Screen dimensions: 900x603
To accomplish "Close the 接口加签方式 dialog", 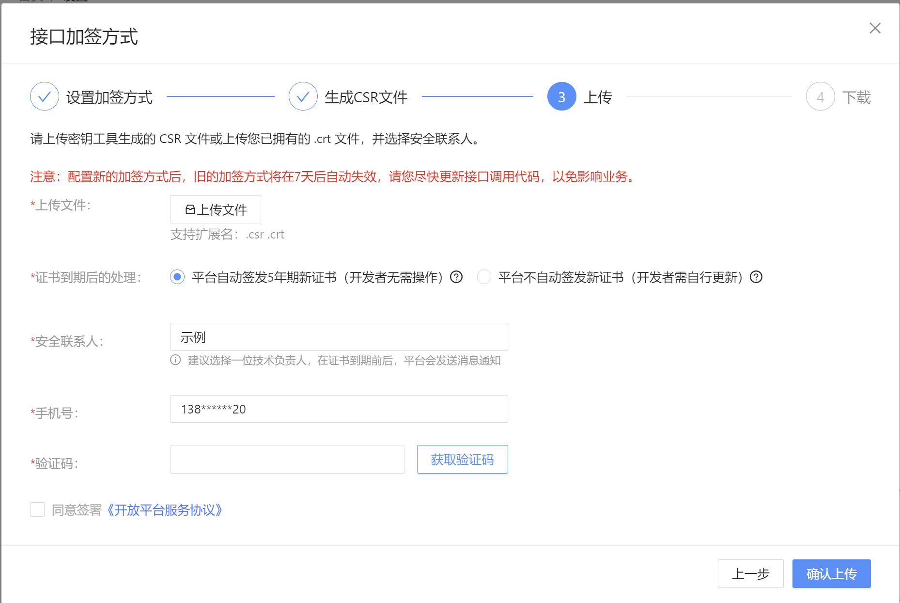I will pos(875,28).
